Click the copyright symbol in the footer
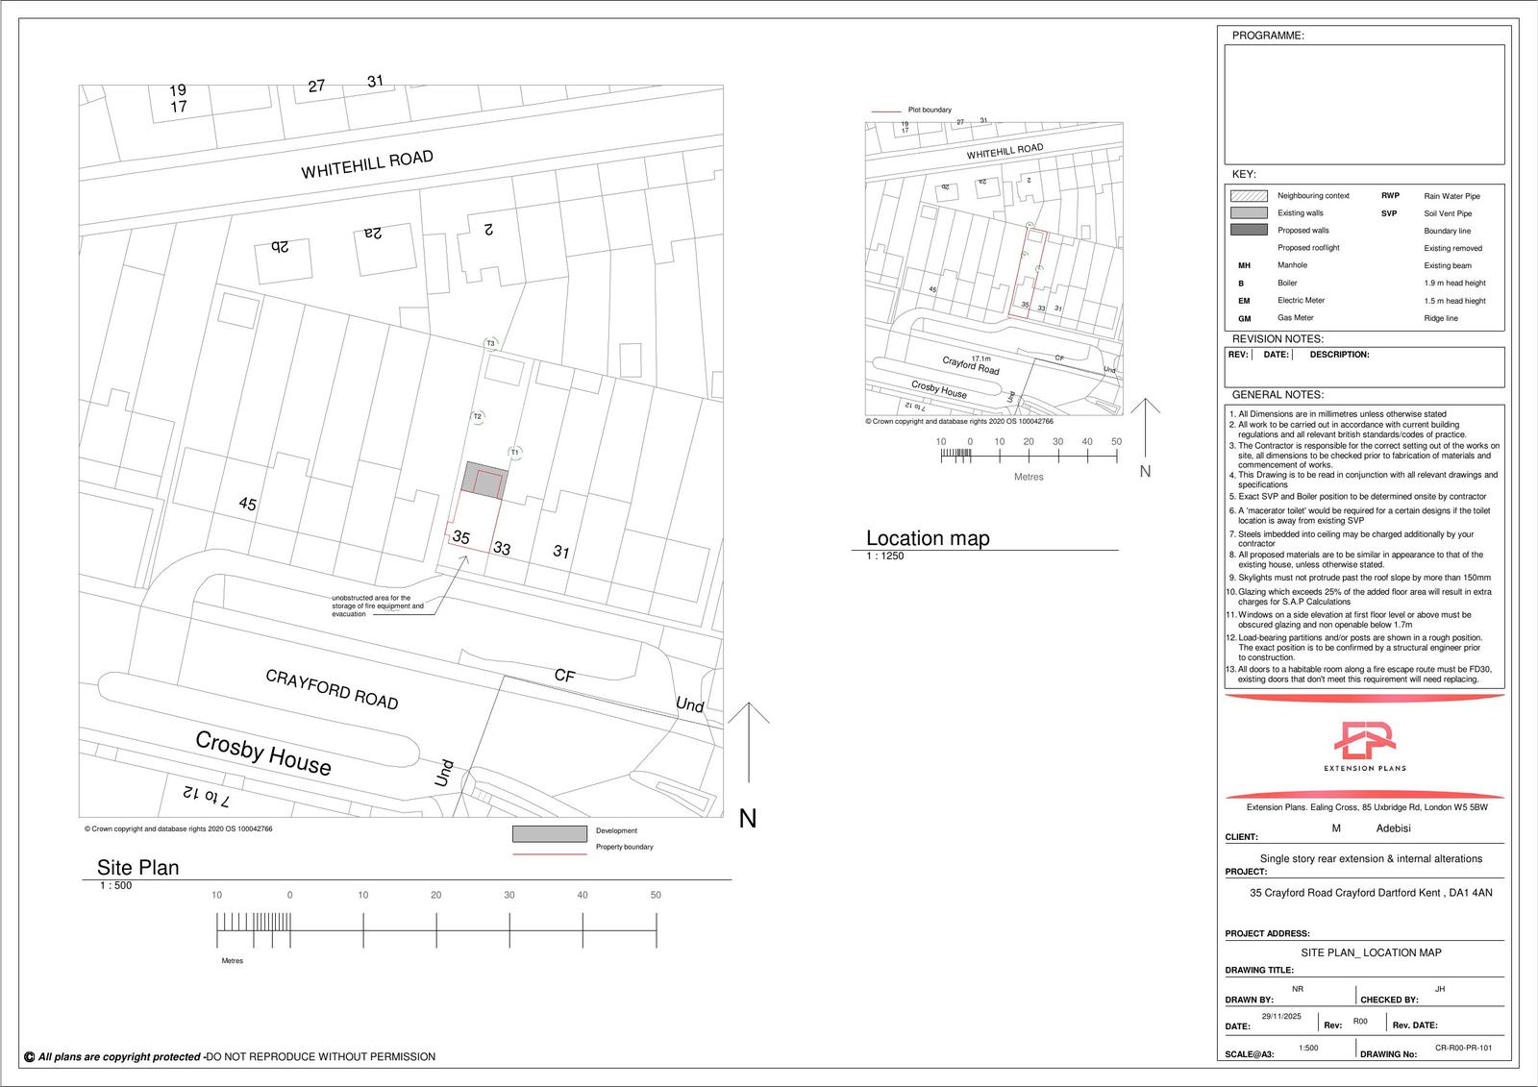Viewport: 1538px width, 1087px height. [x=29, y=1057]
